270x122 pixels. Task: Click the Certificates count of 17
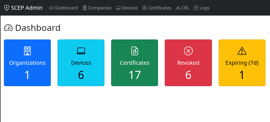click(135, 75)
